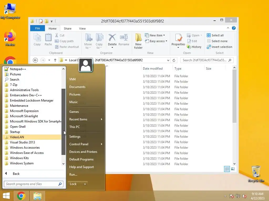269x201 pixels.
Task: Click Copy path in Clipboard group
Action: pos(64,41)
